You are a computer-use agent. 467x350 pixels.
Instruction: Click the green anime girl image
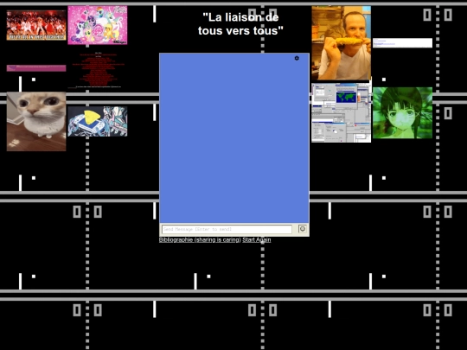point(402,113)
